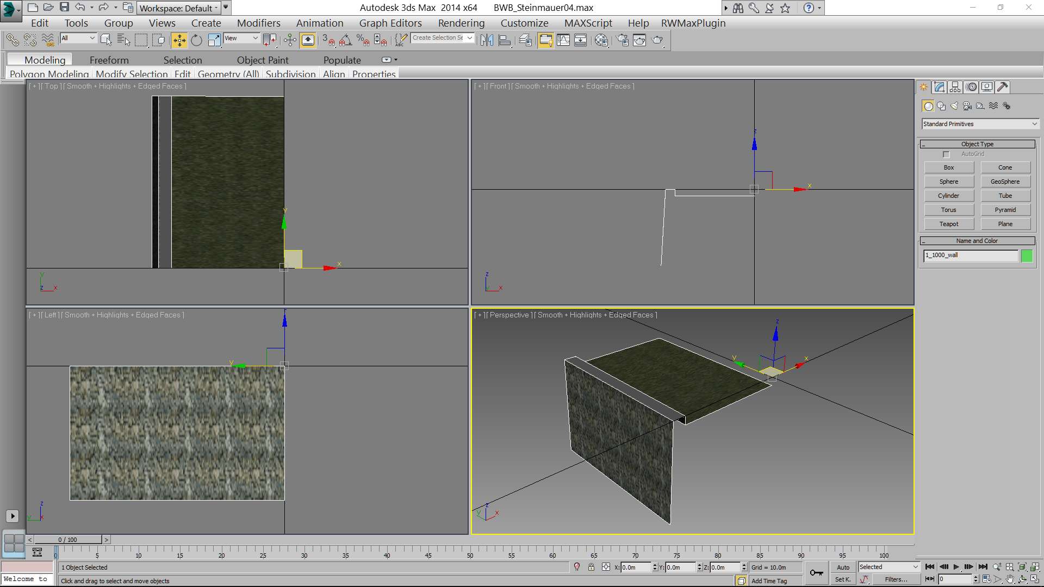The height and width of the screenshot is (587, 1044).
Task: Click the 1_1000_wall name field
Action: tap(970, 255)
